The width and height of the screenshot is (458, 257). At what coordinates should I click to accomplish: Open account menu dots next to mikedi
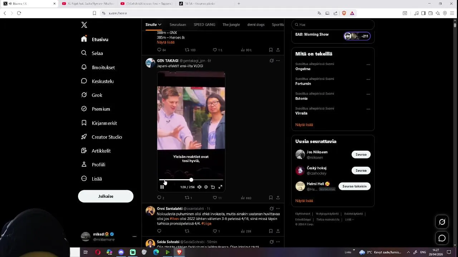coord(135,236)
